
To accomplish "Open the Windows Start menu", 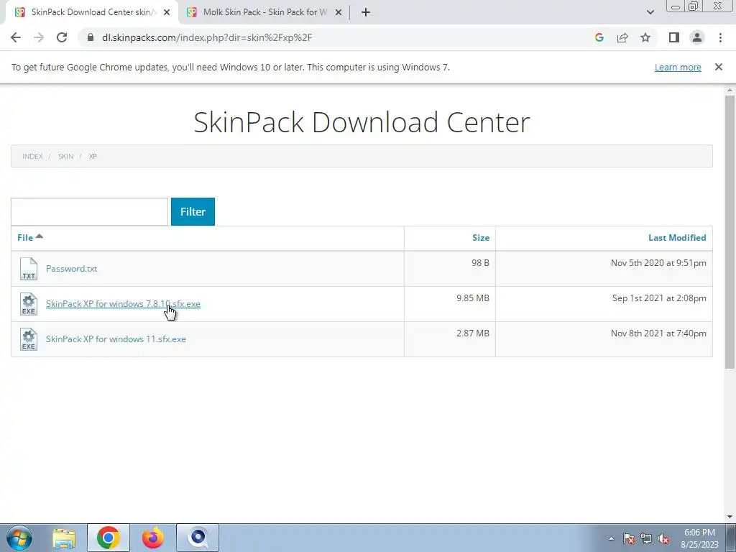I will pos(19,538).
